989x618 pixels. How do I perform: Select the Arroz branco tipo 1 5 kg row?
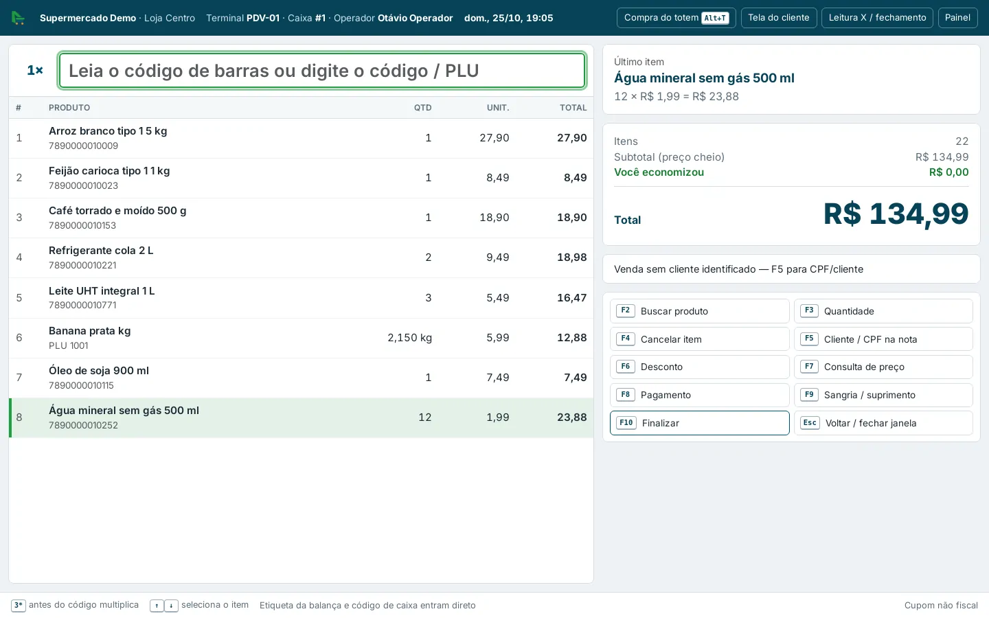[x=301, y=138]
